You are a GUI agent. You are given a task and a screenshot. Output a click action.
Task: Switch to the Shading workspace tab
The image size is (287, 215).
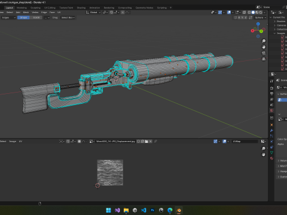coord(81,8)
